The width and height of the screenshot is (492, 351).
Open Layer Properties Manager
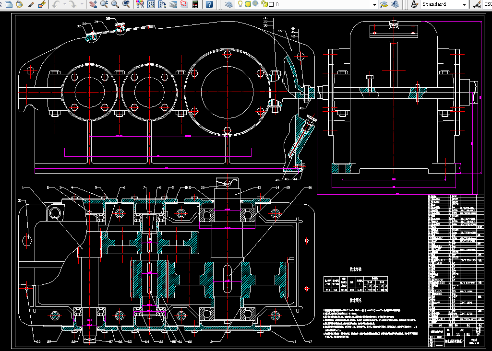229,4
